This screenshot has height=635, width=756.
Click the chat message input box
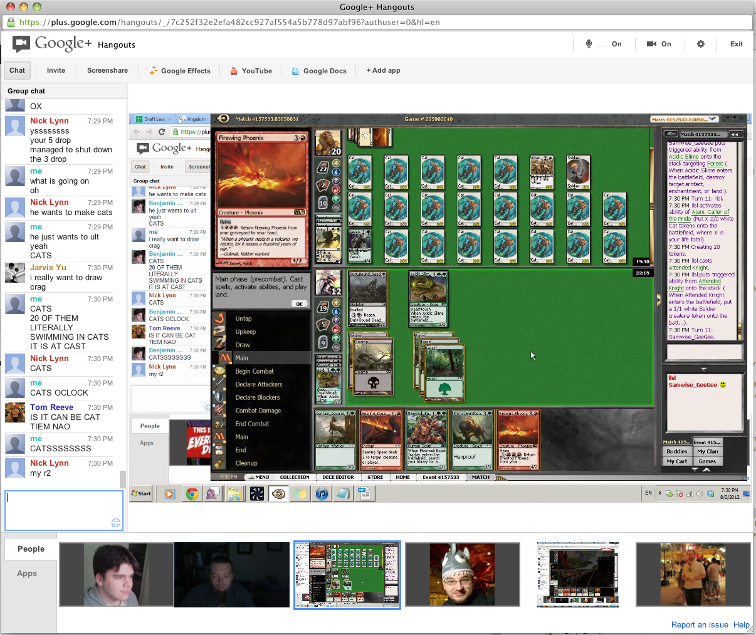[64, 510]
